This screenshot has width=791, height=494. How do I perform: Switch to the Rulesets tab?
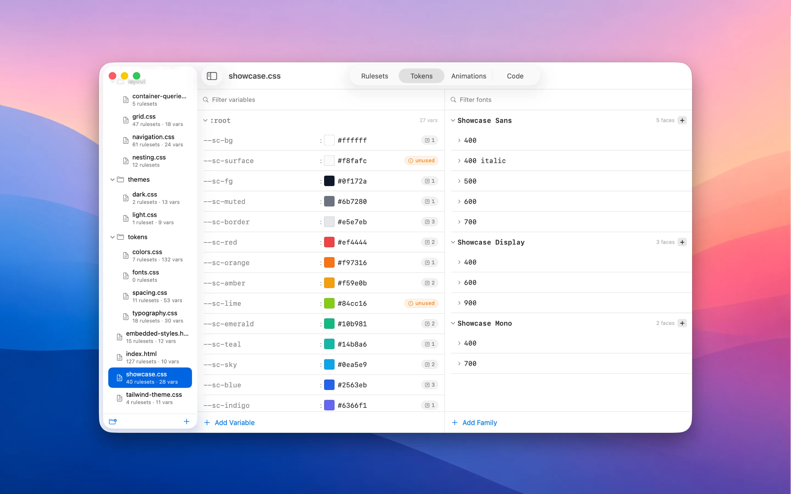pos(375,76)
